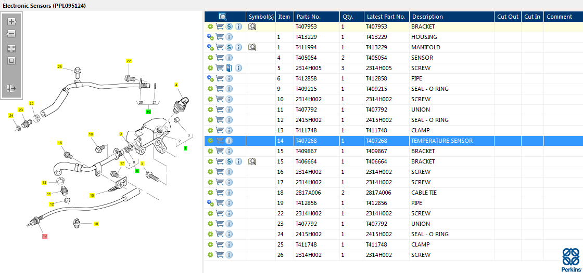
Task: Sort by Latest Part No. column header
Action: pyautogui.click(x=387, y=17)
